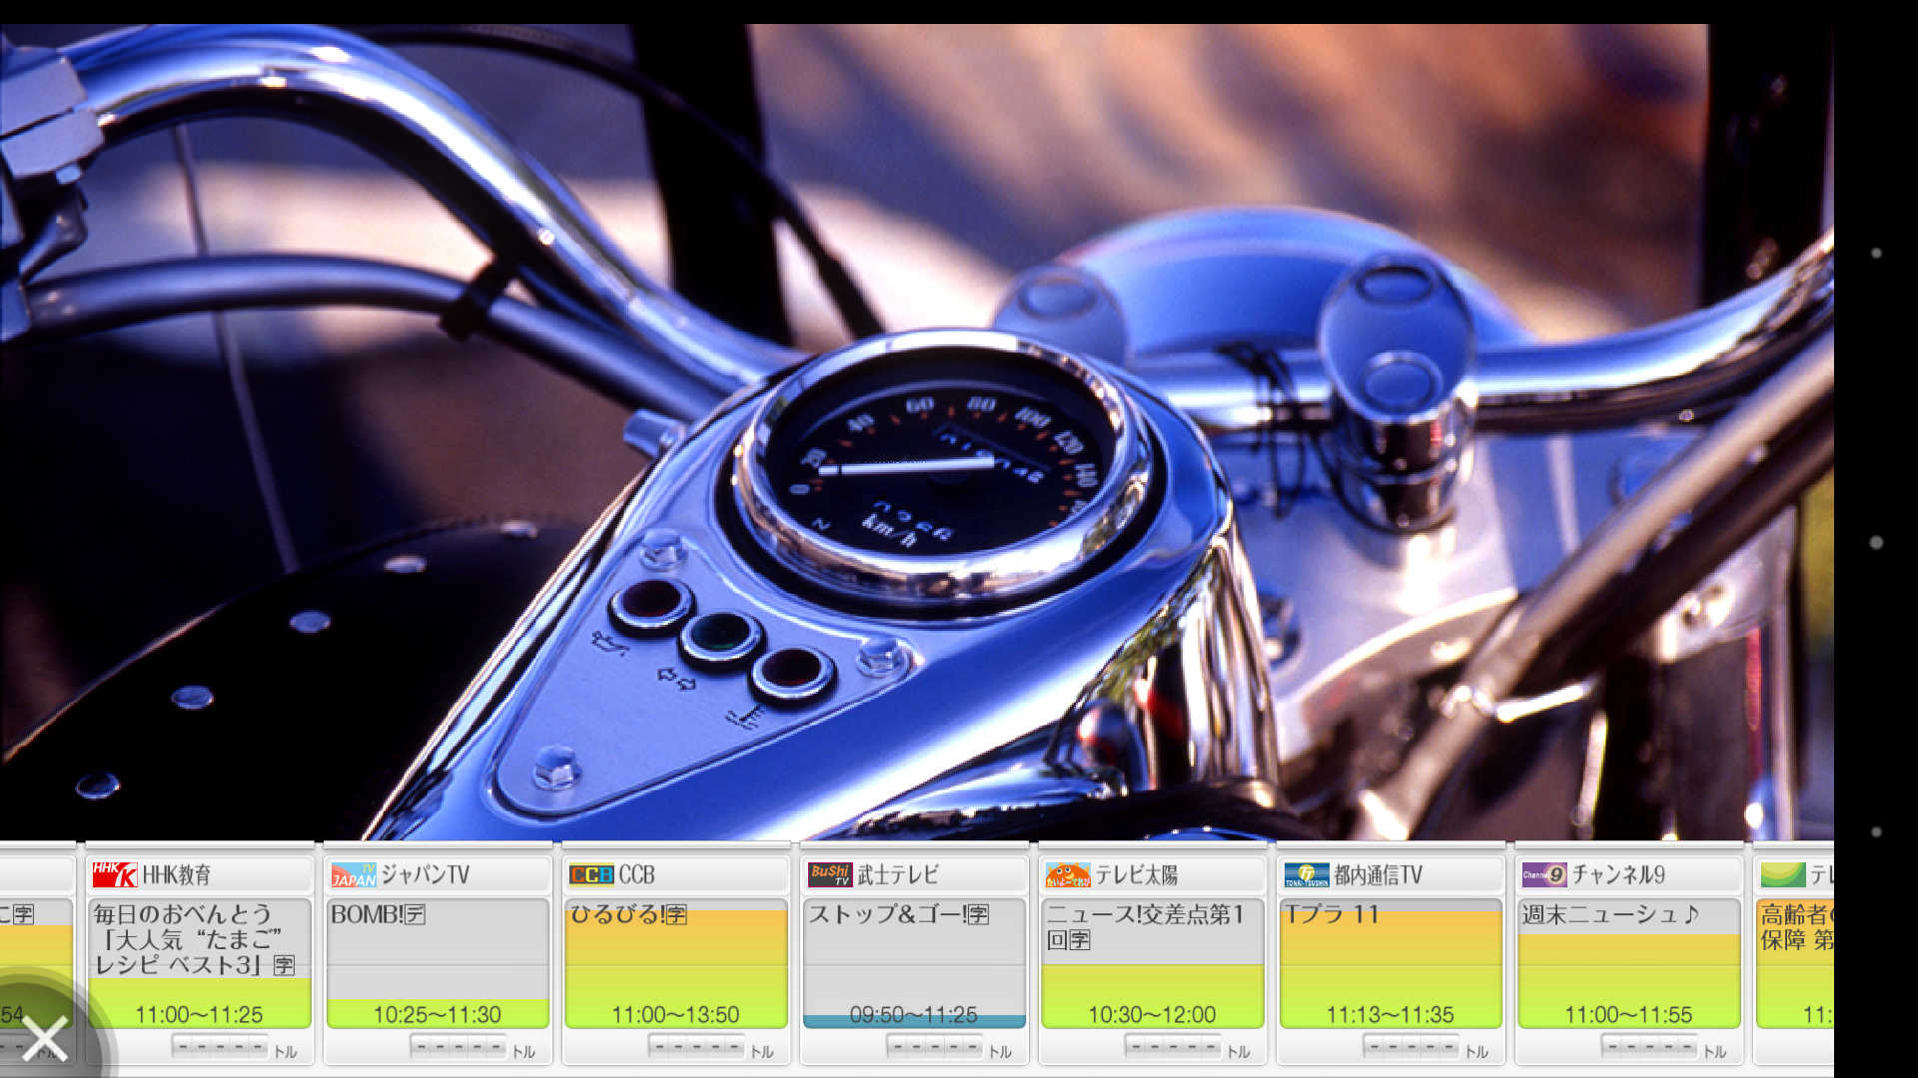Click the HHK教育 channel logo
Screen dimensions: 1918x1078
tap(114, 874)
